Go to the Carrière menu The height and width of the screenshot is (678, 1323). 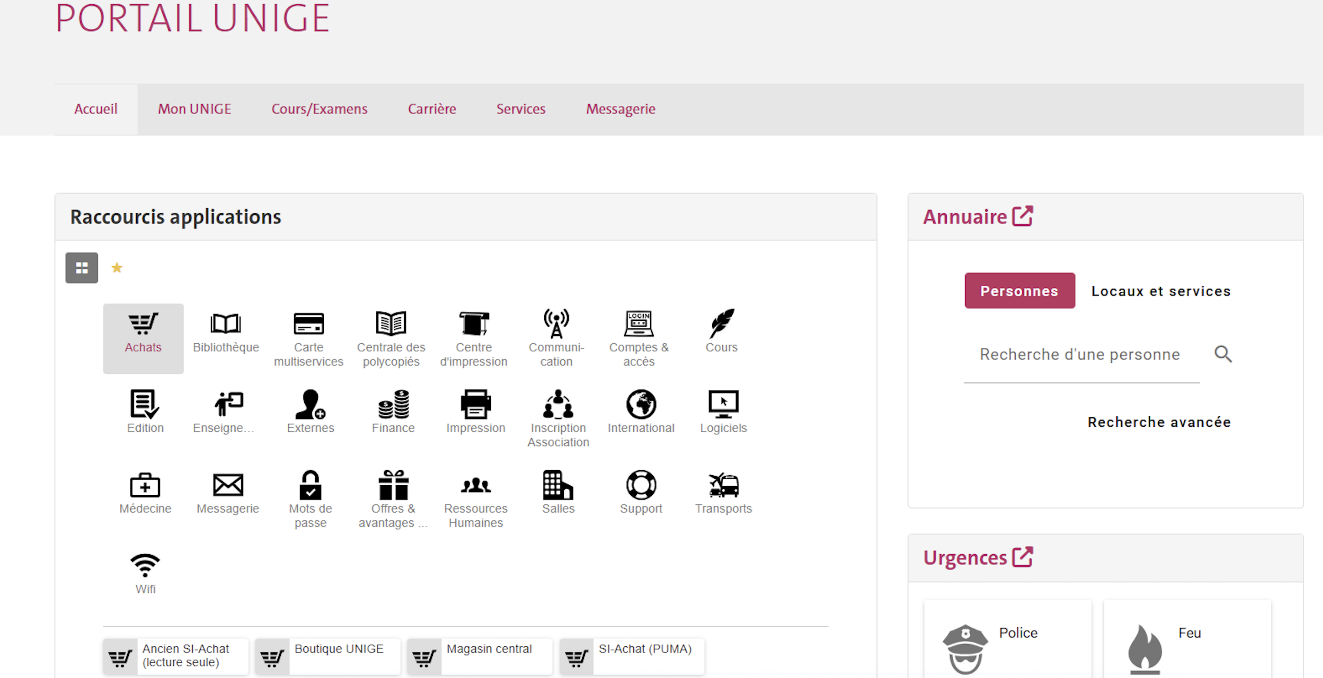point(431,109)
